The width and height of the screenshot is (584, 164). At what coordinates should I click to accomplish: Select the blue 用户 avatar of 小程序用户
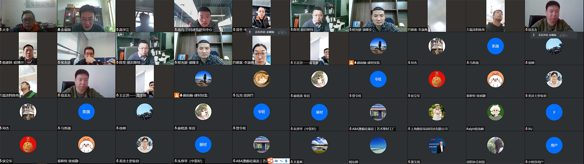click(x=554, y=145)
